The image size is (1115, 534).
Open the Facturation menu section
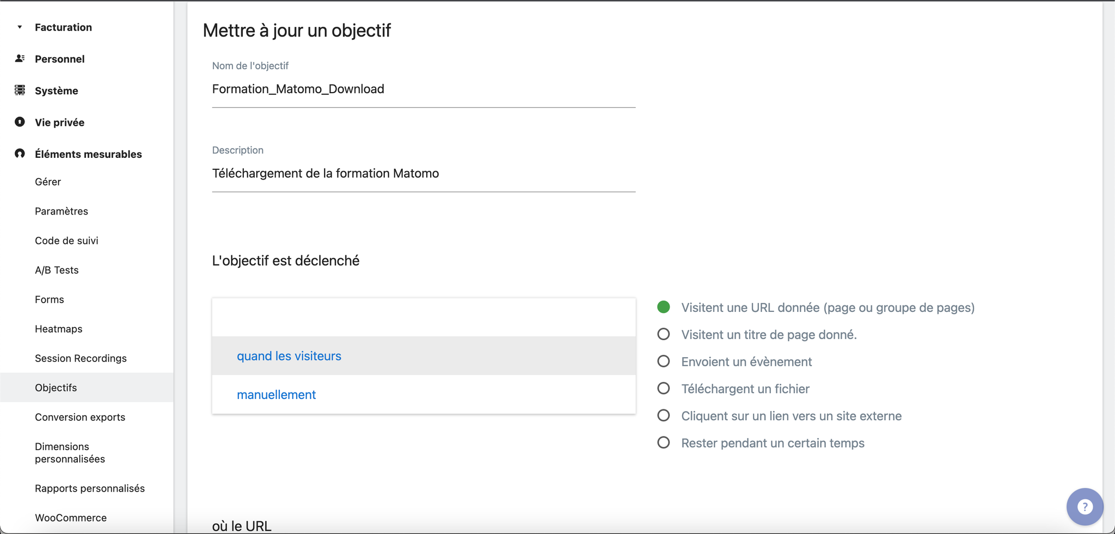63,27
